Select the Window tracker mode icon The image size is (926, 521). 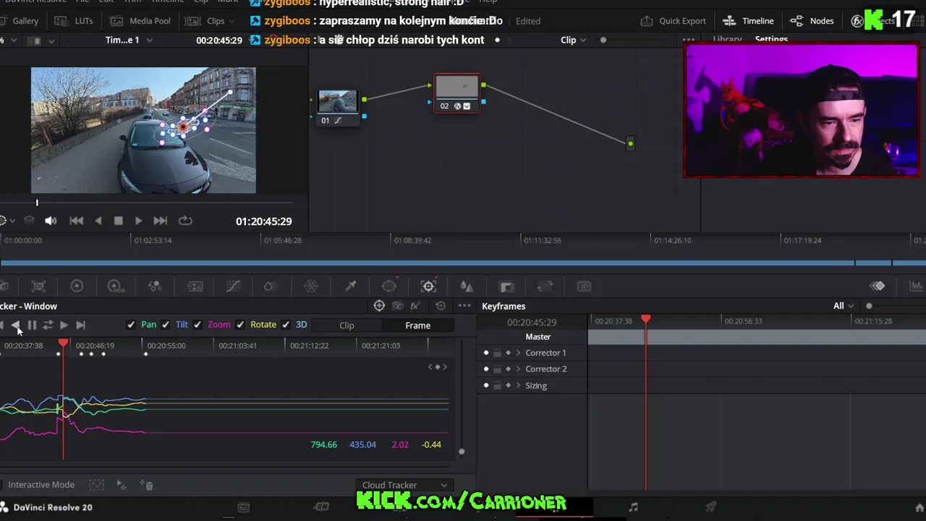click(x=379, y=306)
